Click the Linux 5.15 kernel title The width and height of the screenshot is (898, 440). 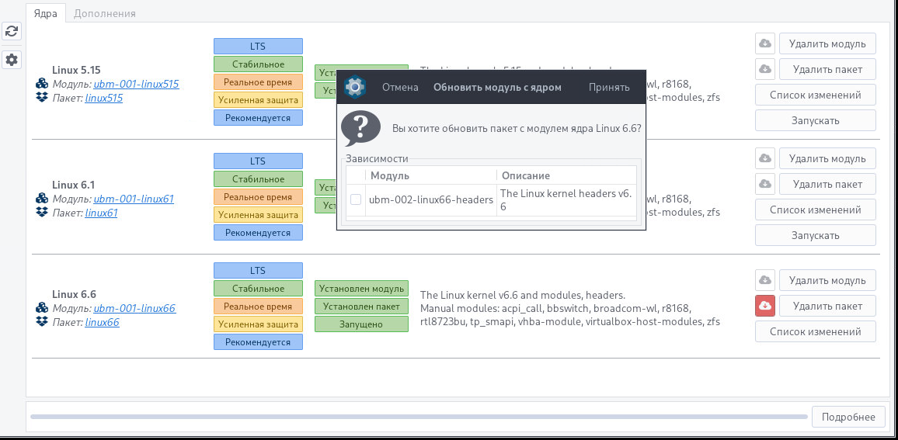click(x=76, y=71)
